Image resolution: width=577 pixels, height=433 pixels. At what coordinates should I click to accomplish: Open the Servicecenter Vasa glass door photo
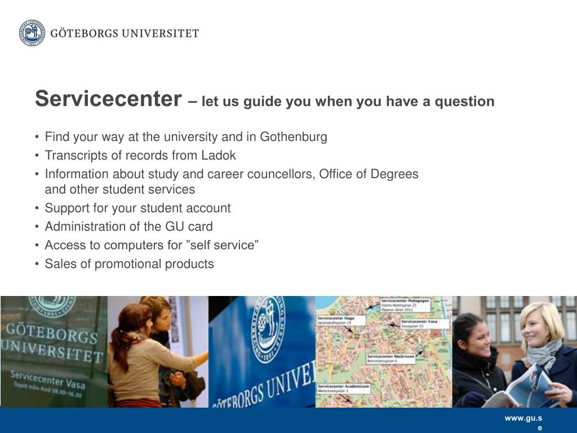[x=54, y=352]
